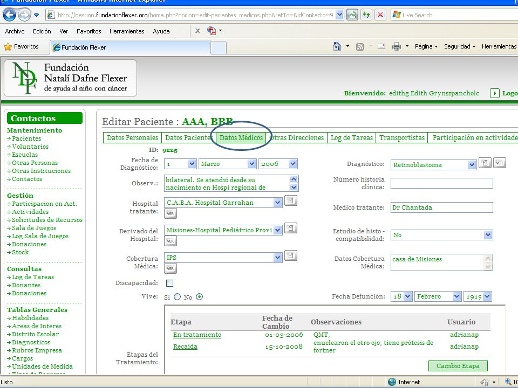Click the VER icon under Hospital tratante
518x388 pixels.
[171, 213]
